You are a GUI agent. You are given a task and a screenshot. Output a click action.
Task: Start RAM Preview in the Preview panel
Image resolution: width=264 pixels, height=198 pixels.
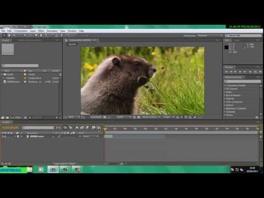pos(260,72)
